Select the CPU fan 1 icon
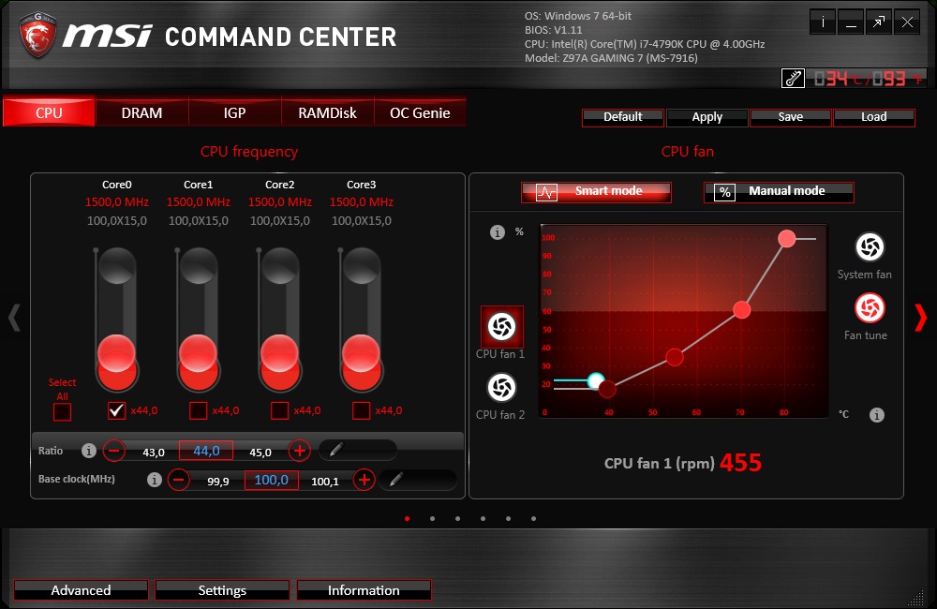 pos(502,326)
